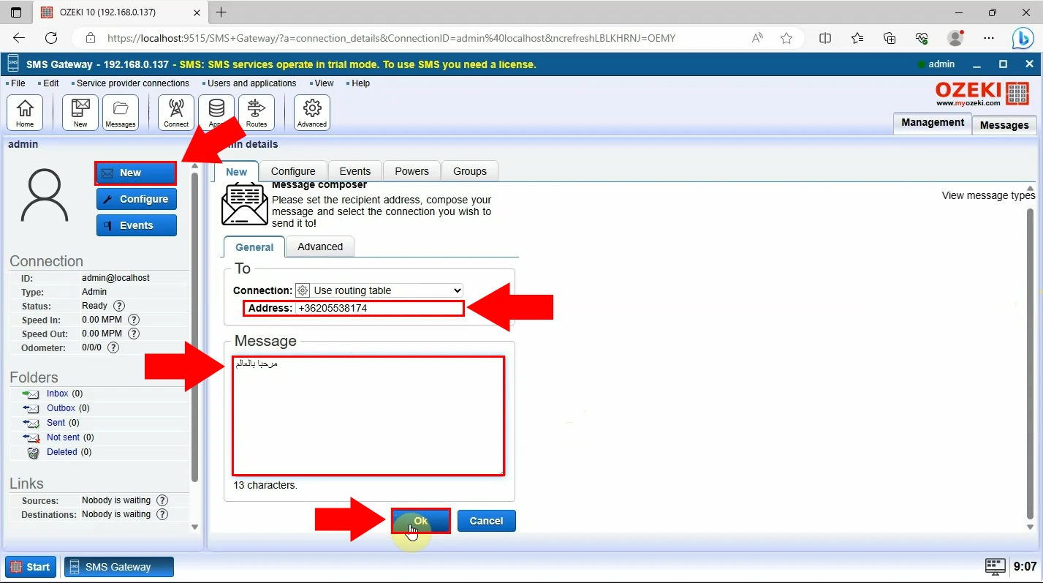Click the blue Configure button
Viewport: 1043px width, 583px height.
(137, 199)
